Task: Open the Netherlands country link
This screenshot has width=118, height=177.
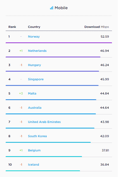Action: click(x=37, y=51)
